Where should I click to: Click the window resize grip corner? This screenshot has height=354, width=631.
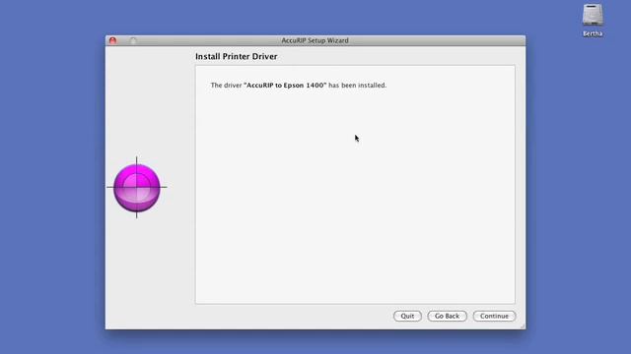click(523, 326)
